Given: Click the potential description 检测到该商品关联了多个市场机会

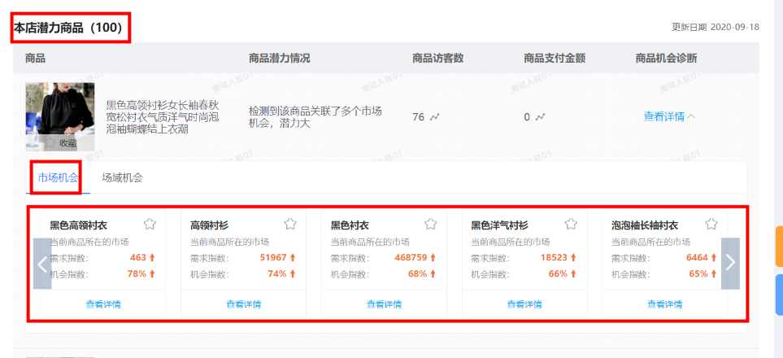Looking at the screenshot, I should (315, 117).
